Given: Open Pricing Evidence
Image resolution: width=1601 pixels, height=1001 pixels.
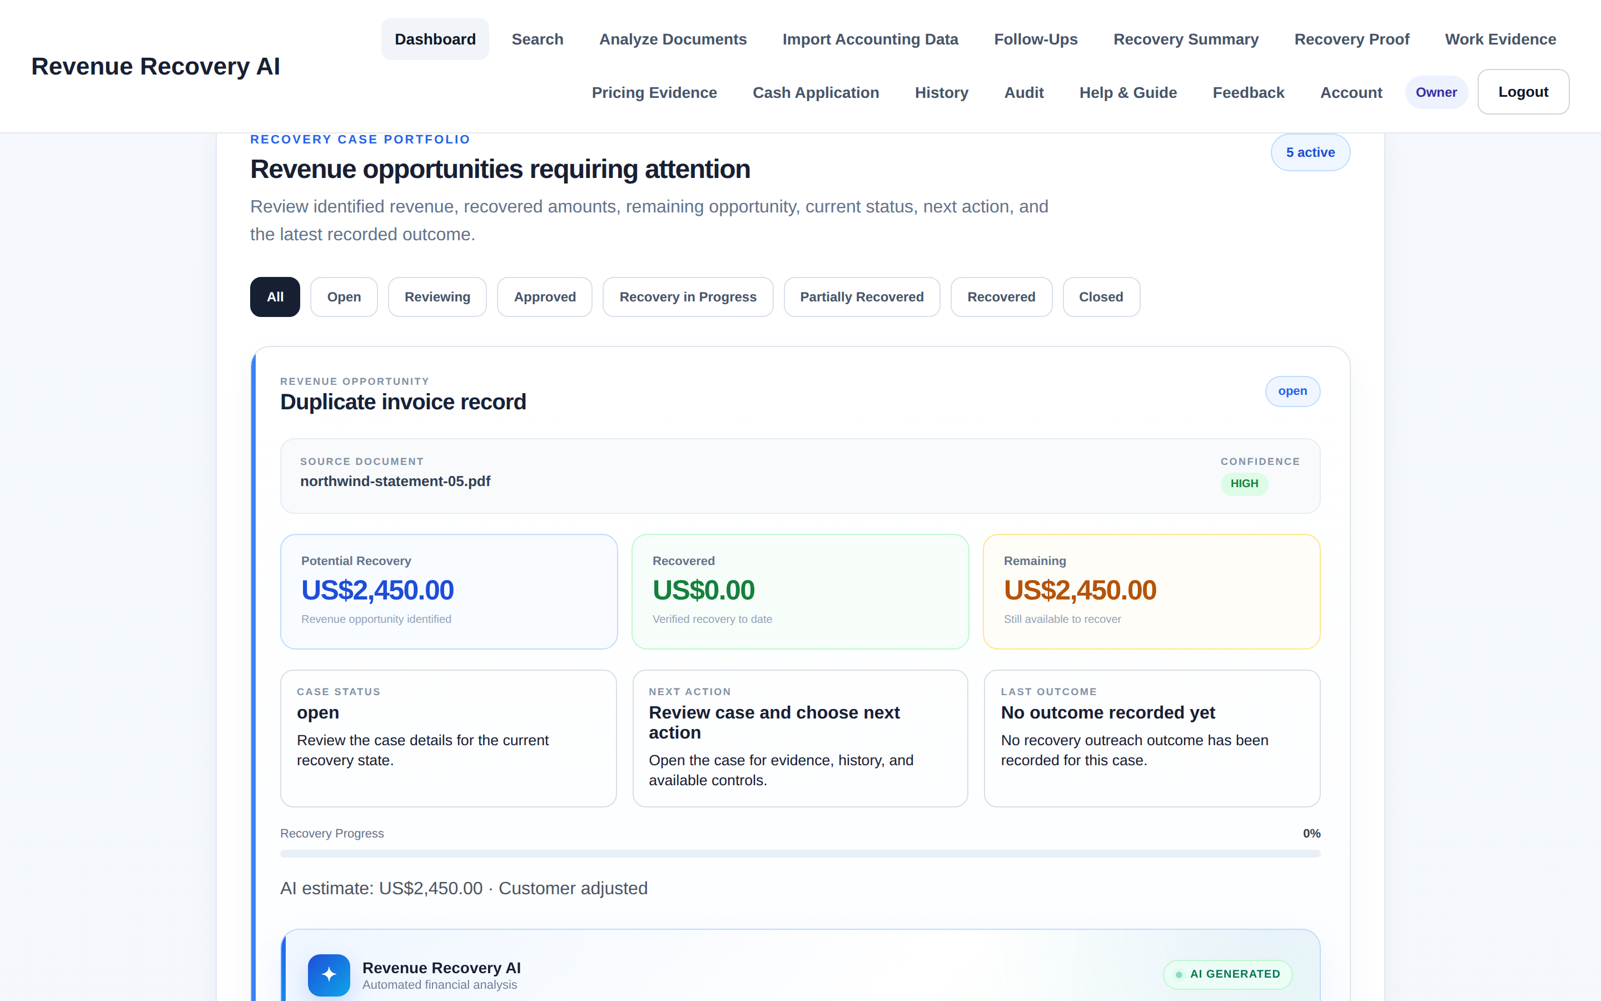Looking at the screenshot, I should click(654, 93).
